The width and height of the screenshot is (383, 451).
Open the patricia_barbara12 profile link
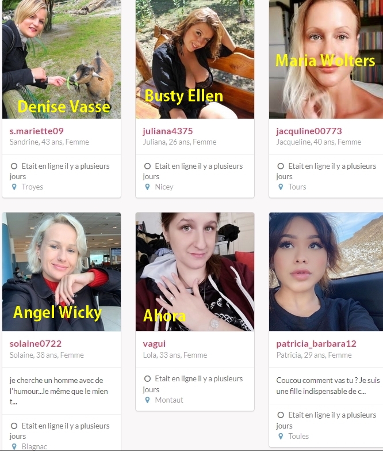point(316,344)
